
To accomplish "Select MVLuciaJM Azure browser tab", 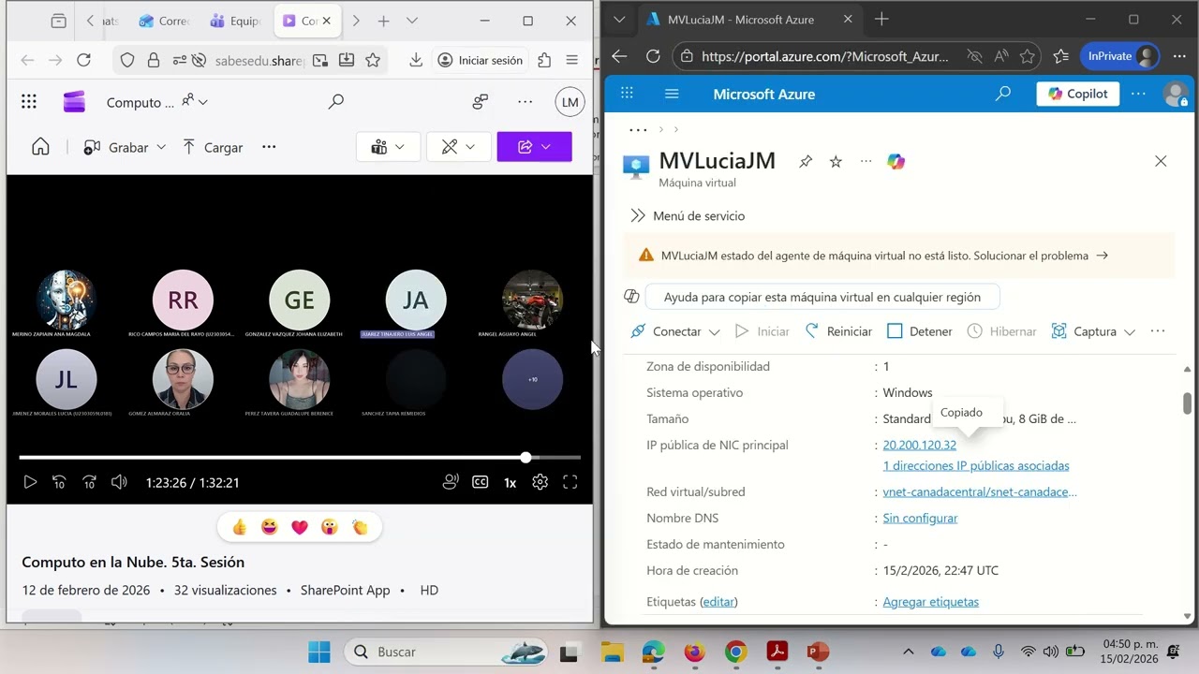I will 751,20.
